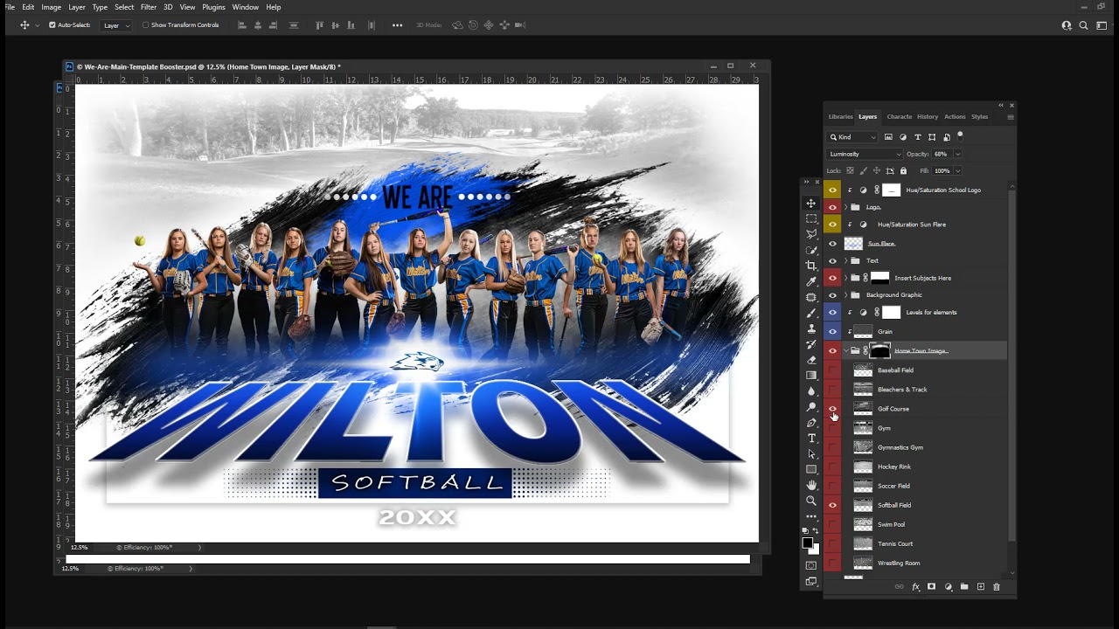Click the Hockey Rink layer name
This screenshot has height=629, width=1119.
coord(894,467)
